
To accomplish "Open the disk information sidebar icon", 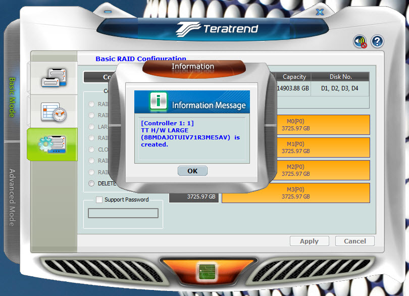I will click(54, 78).
